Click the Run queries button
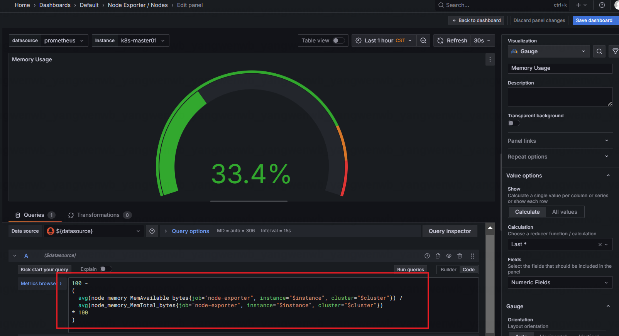619x336 pixels. (410, 270)
